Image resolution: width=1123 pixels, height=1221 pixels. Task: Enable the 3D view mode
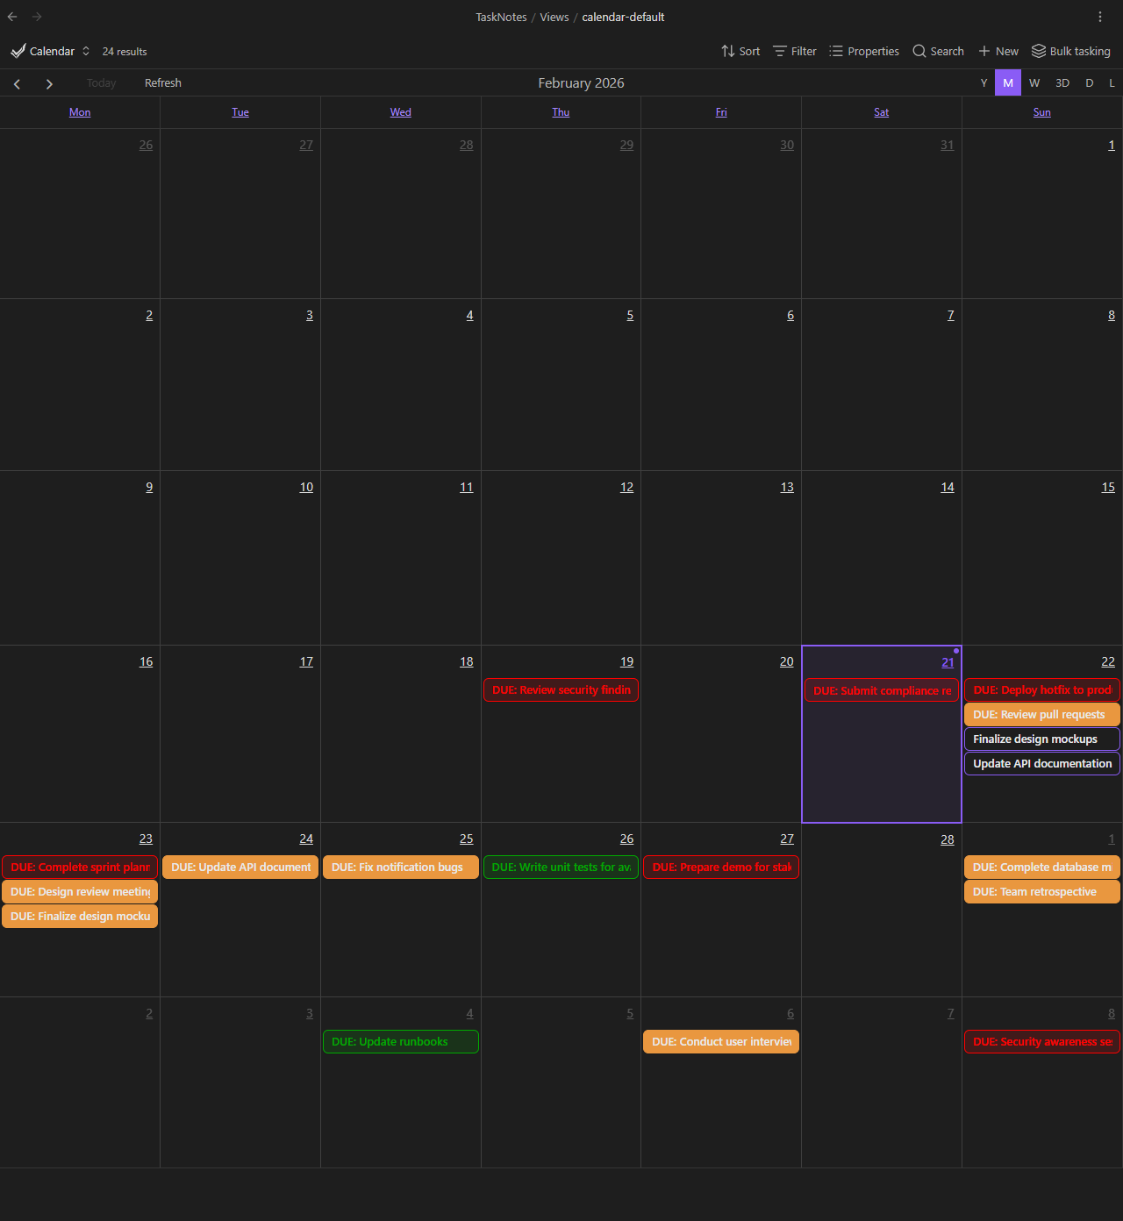(x=1062, y=82)
